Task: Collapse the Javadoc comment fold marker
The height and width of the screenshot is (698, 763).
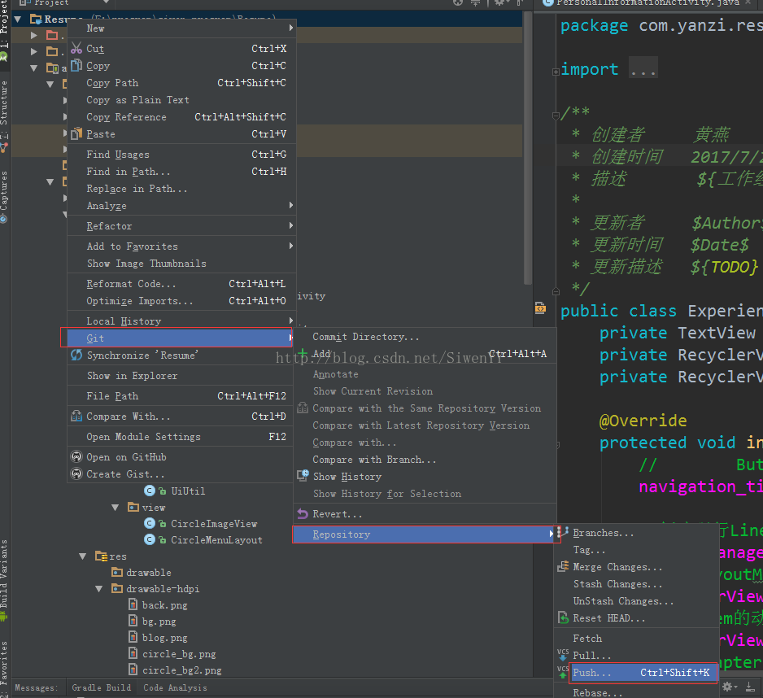Action: coord(556,116)
